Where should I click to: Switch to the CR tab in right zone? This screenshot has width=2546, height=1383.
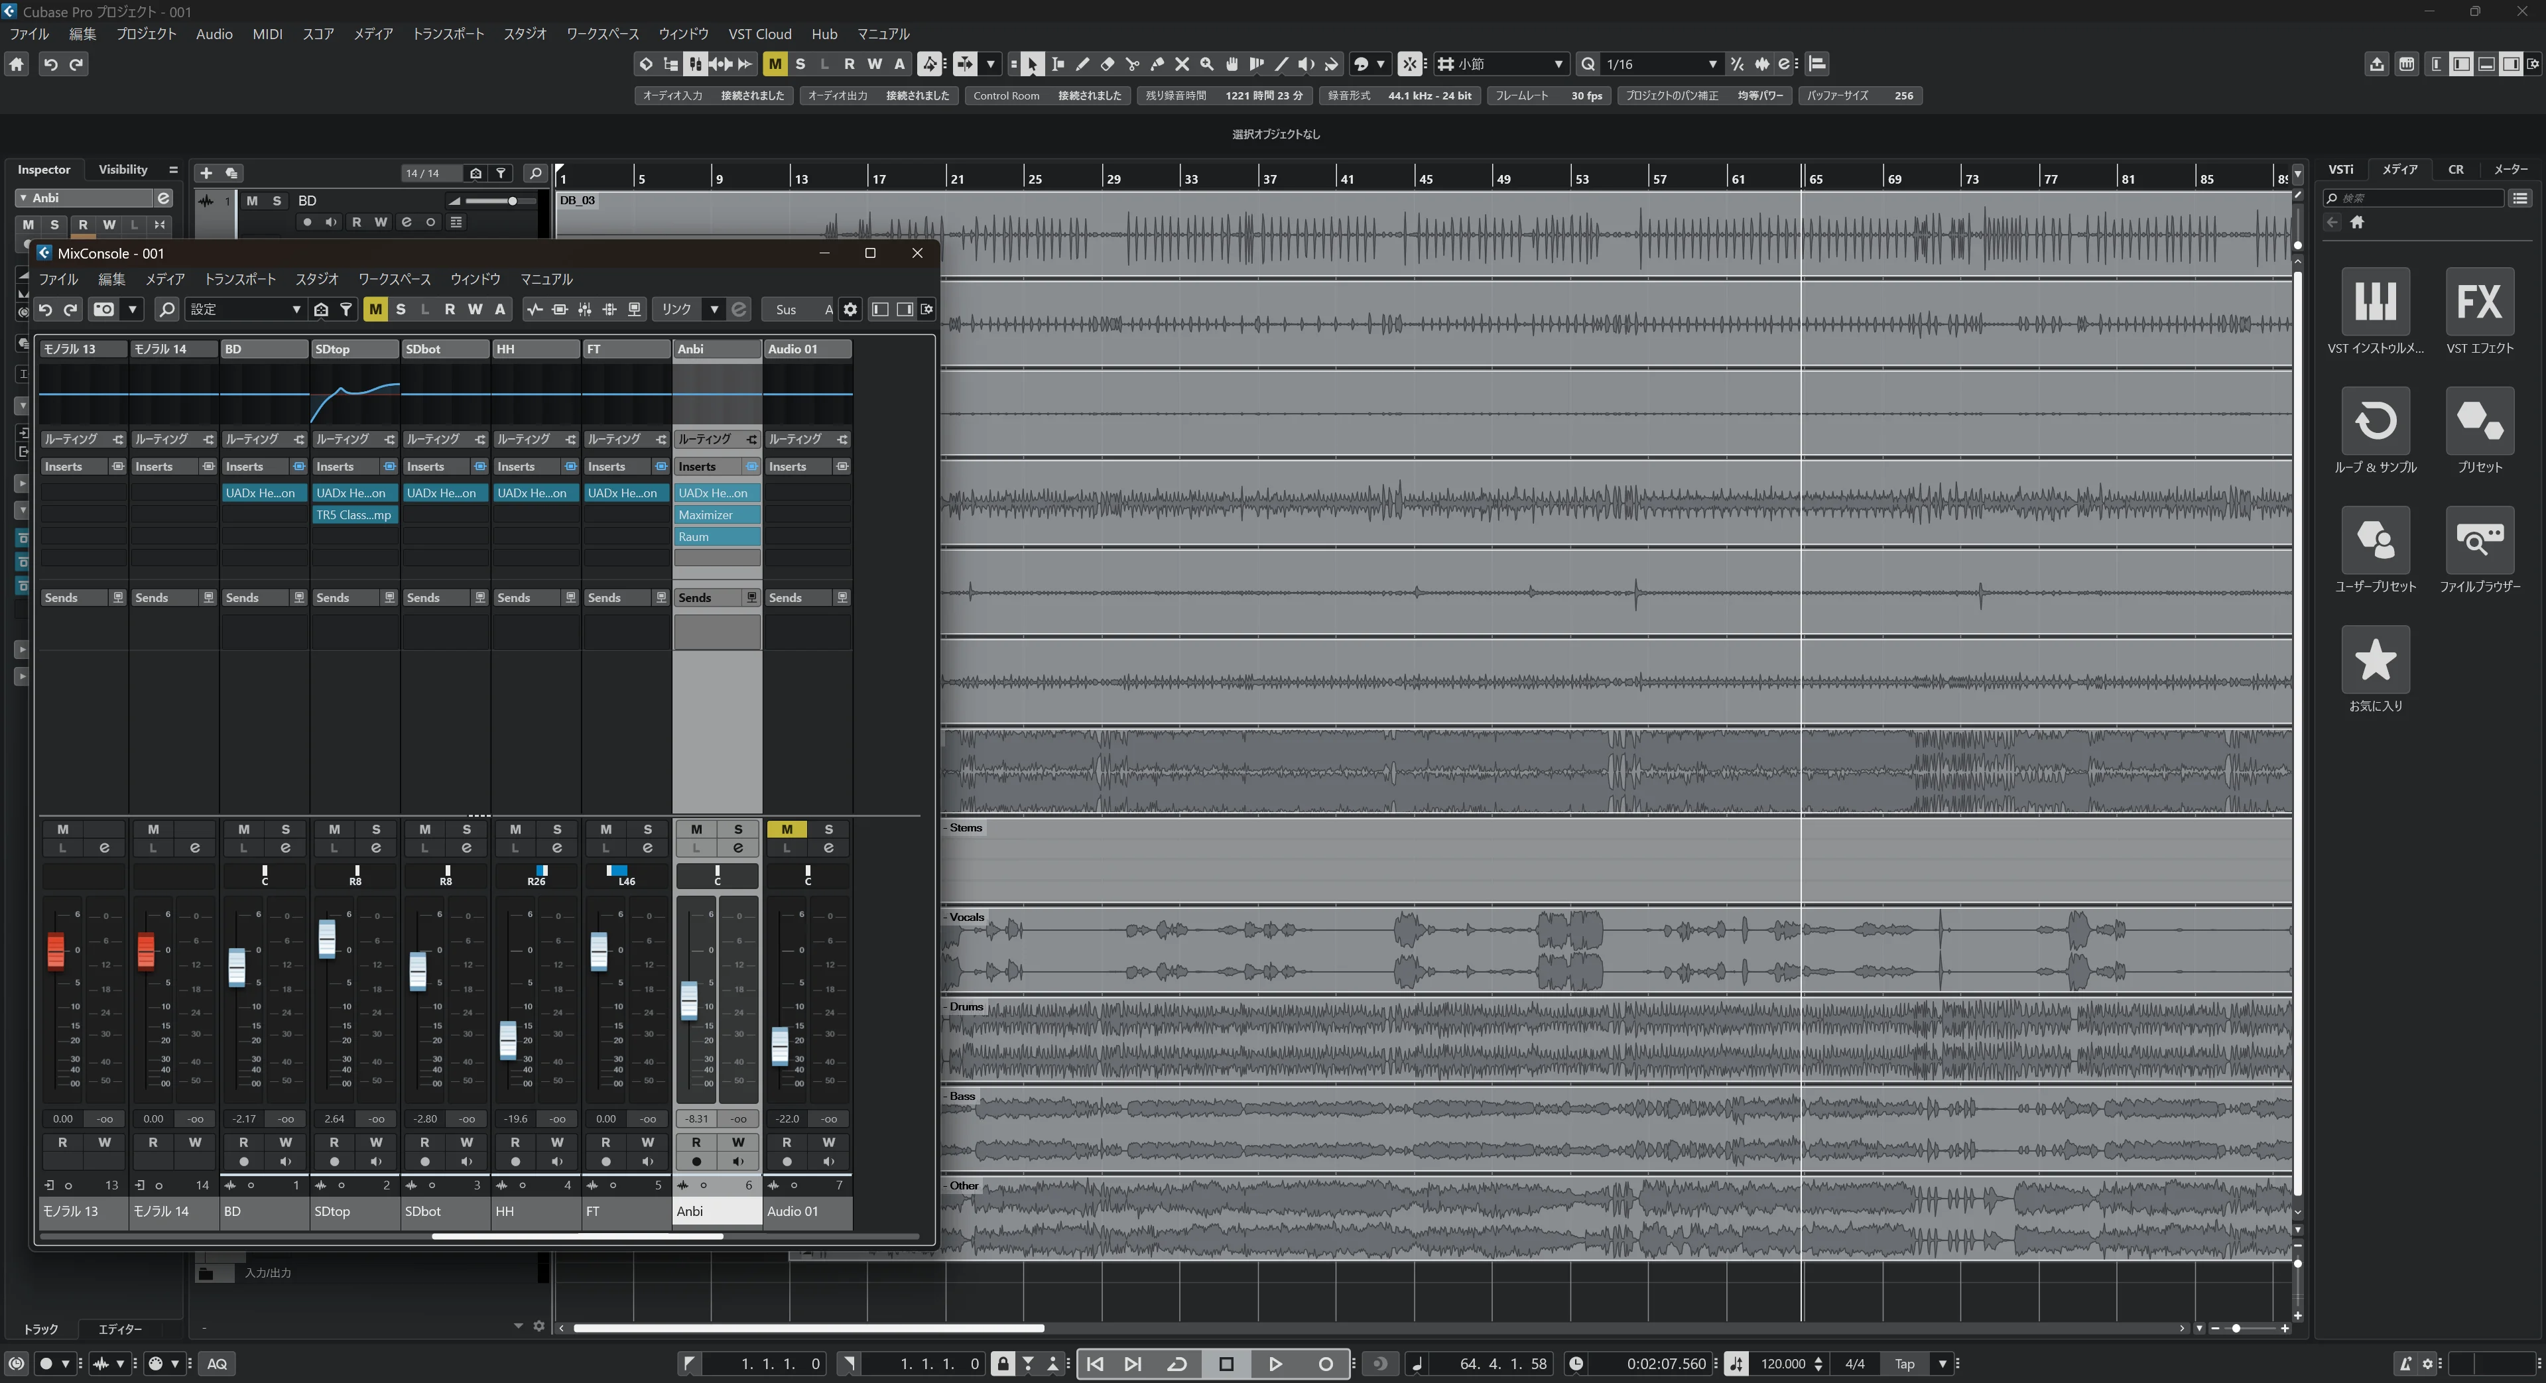(2456, 169)
